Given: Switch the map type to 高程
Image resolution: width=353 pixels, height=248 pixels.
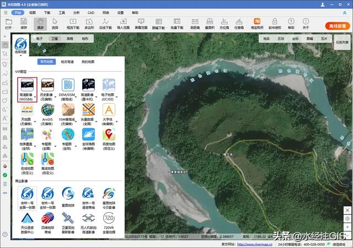Looking at the screenshot, I should coord(70,39).
